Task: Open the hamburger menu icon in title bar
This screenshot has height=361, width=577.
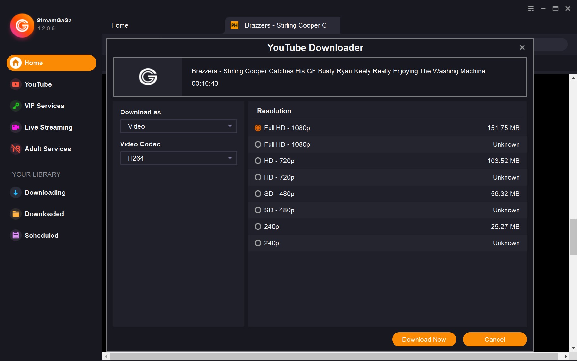Action: click(531, 9)
